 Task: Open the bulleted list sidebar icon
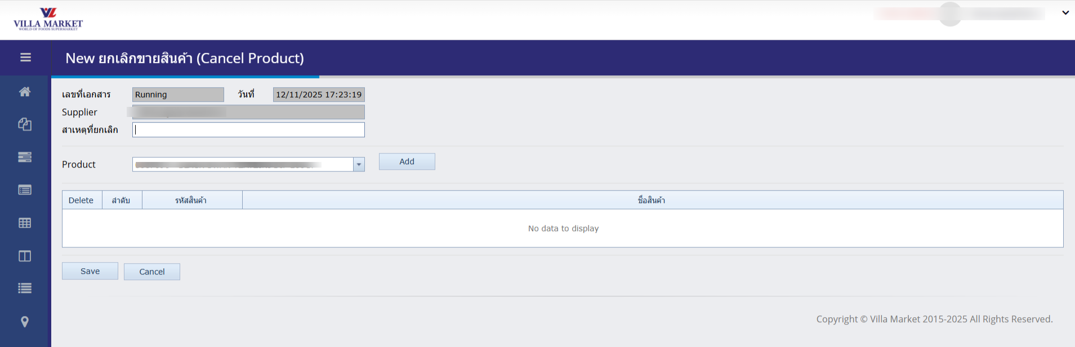(25, 289)
